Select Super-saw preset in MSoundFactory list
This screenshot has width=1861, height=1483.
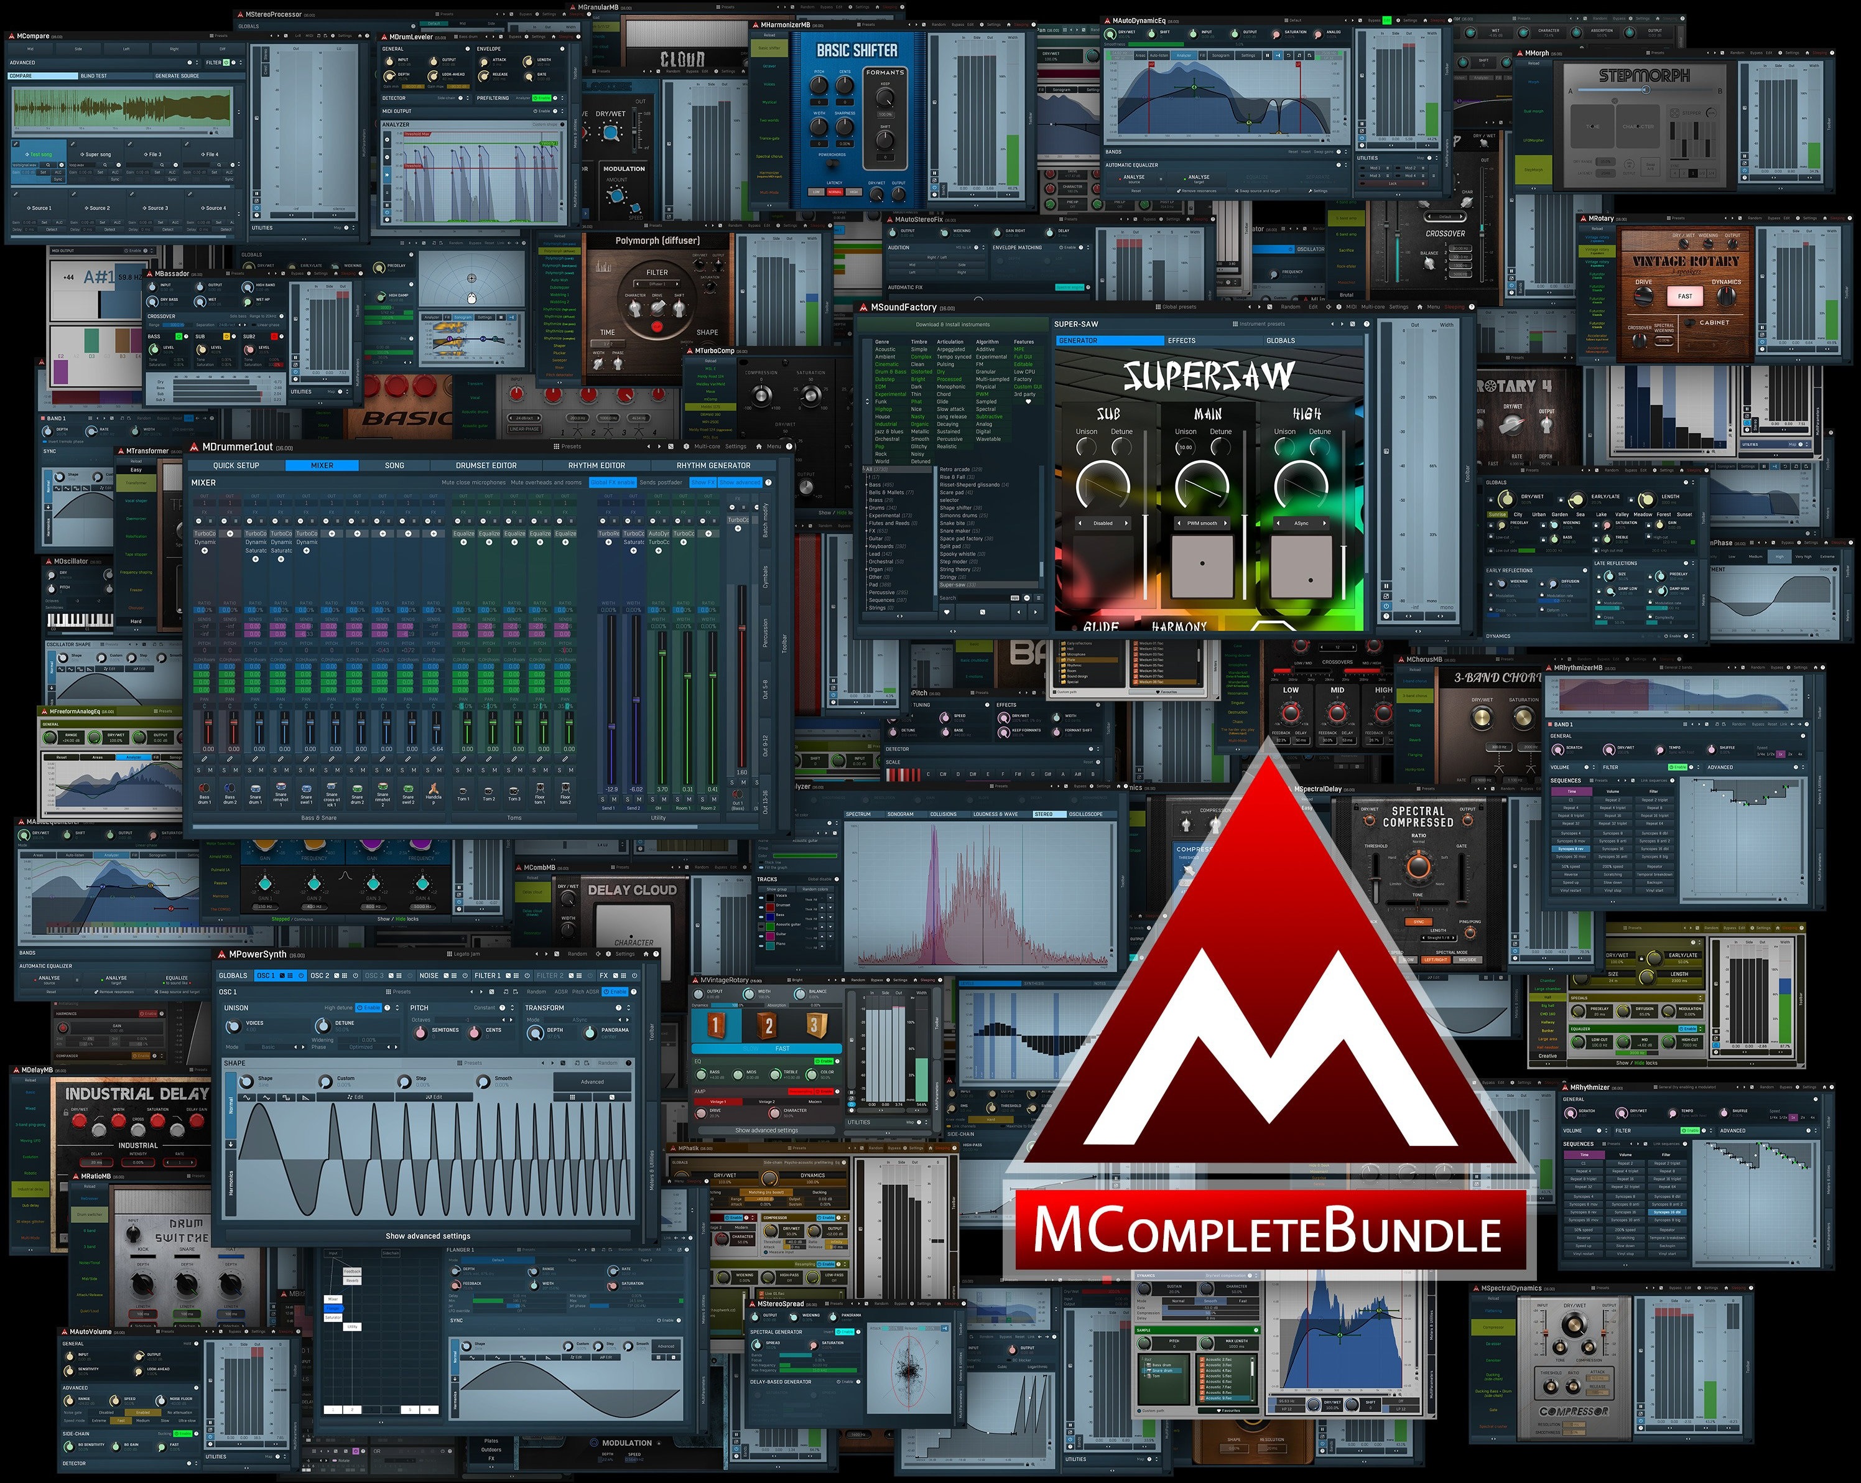(x=988, y=584)
